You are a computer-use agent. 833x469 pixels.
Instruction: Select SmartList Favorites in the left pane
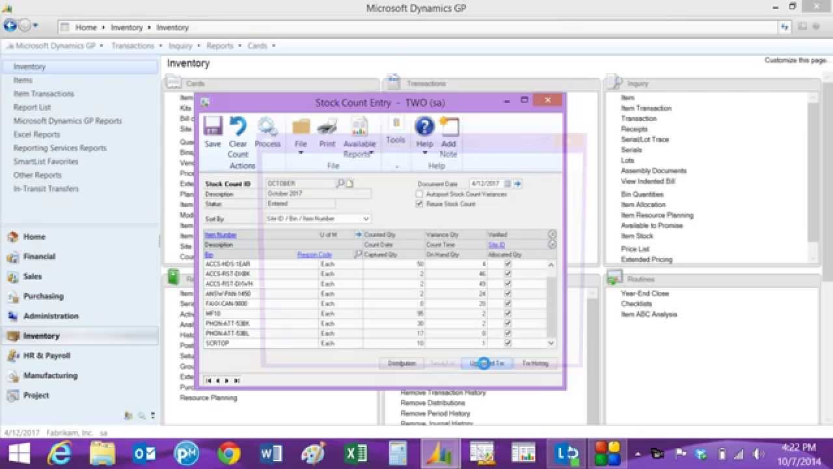point(46,162)
